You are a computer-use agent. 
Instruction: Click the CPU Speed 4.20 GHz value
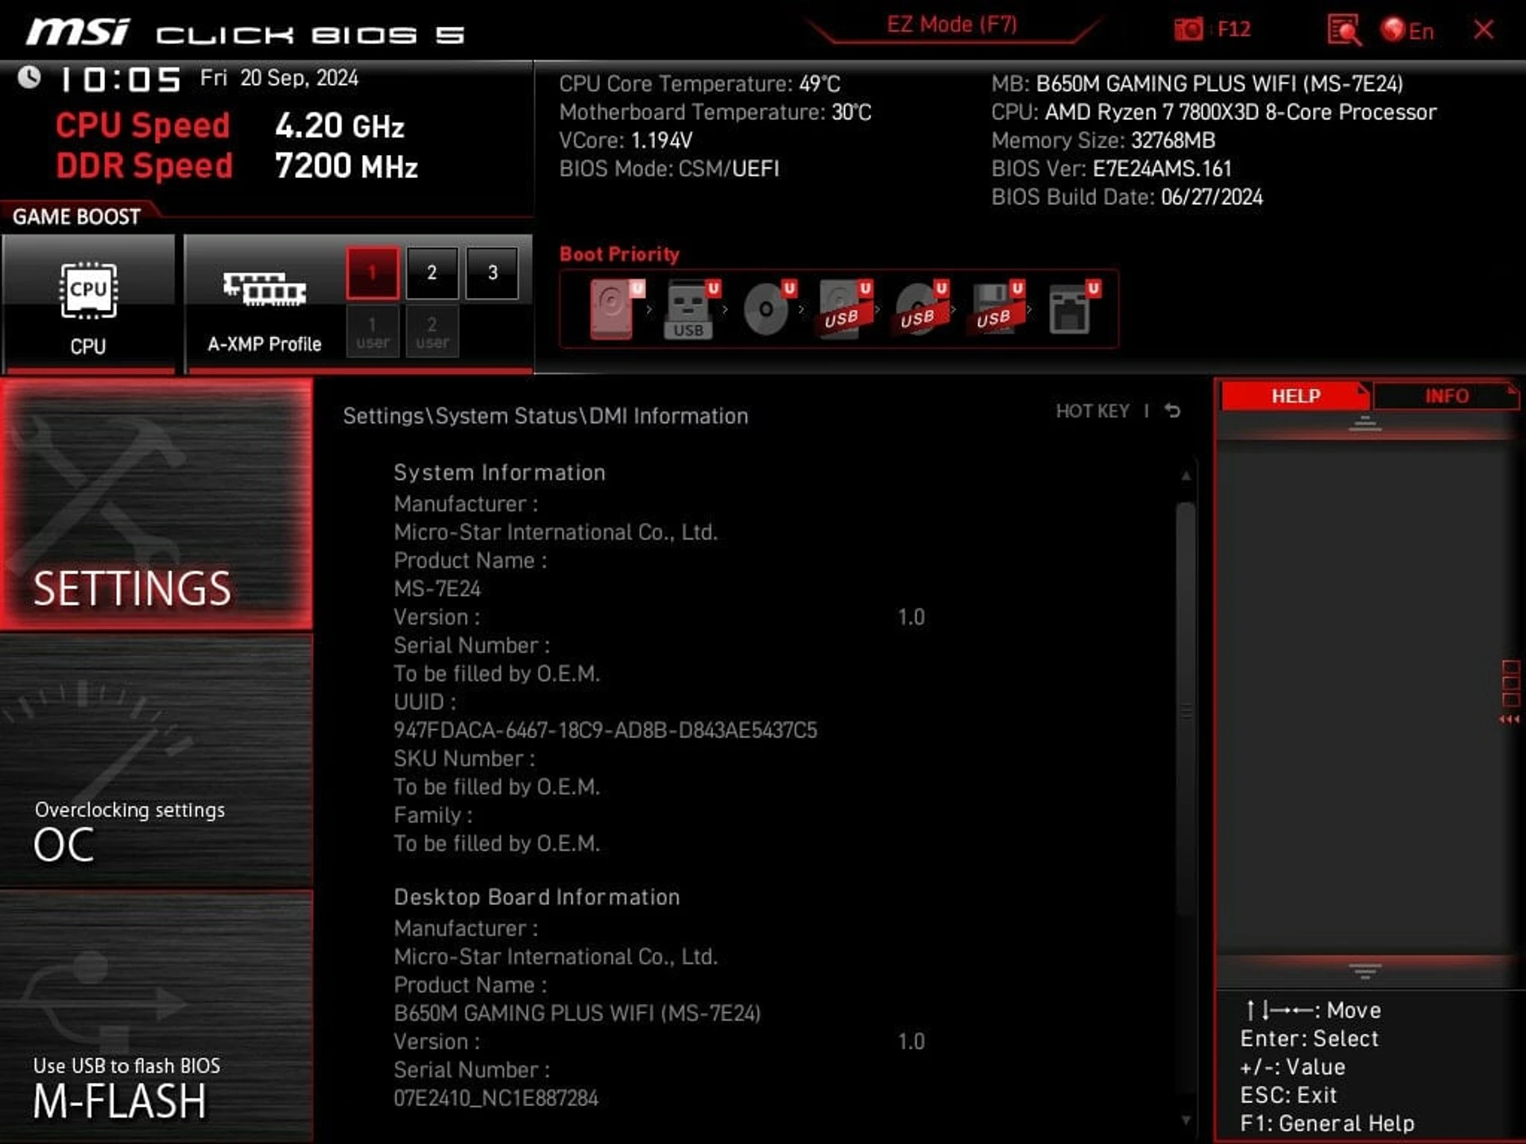coord(339,126)
